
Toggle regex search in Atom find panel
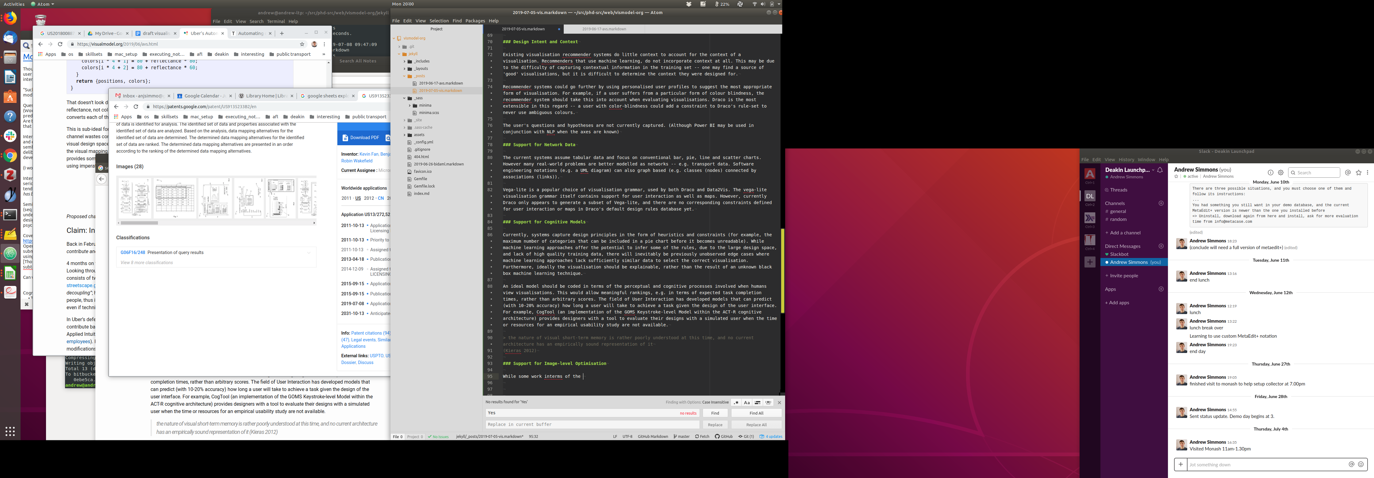736,402
